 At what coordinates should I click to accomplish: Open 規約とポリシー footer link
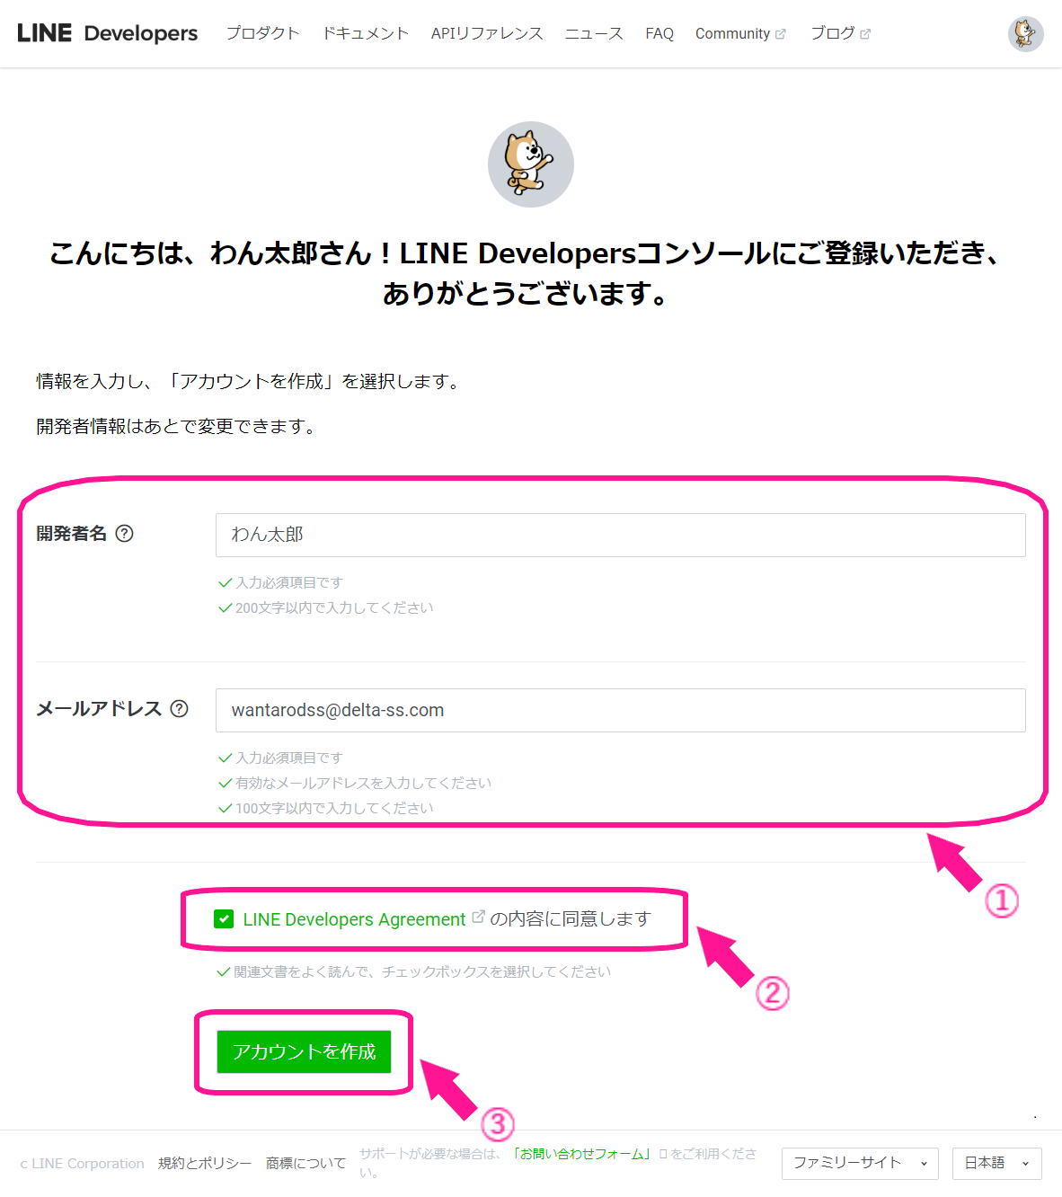point(205,1163)
